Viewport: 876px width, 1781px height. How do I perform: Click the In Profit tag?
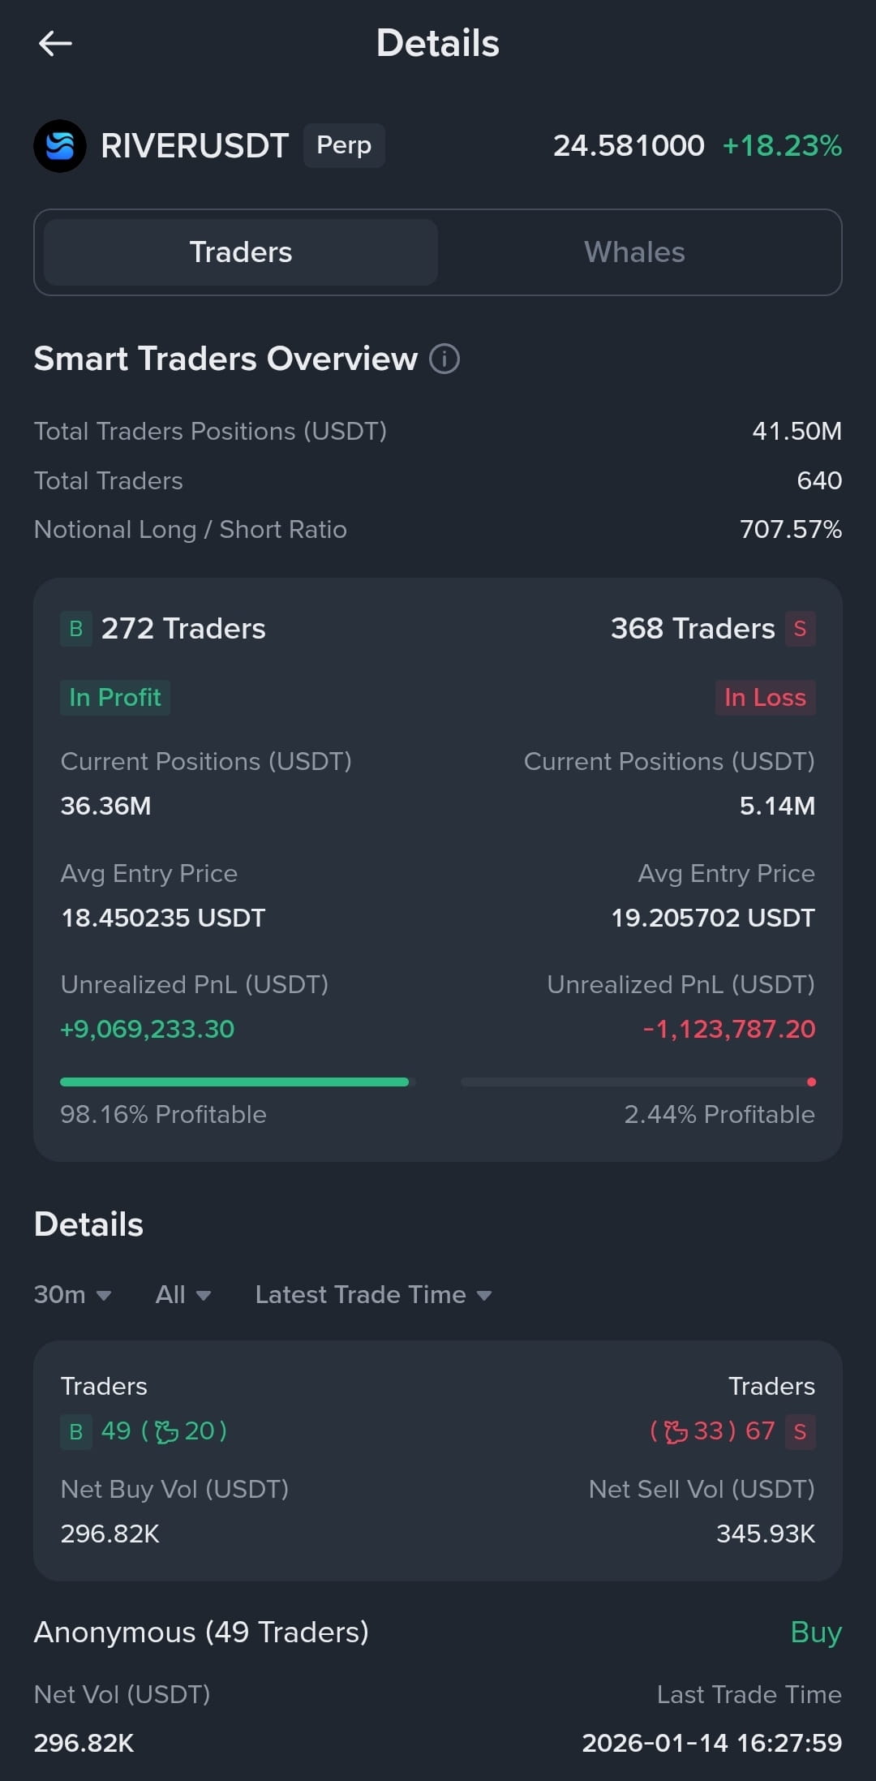pos(115,698)
